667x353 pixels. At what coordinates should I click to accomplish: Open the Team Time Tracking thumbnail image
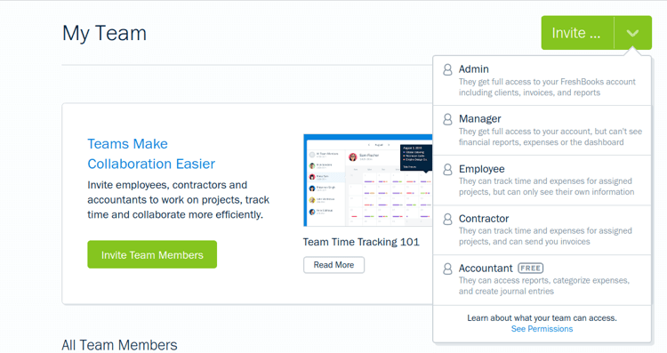pos(368,181)
